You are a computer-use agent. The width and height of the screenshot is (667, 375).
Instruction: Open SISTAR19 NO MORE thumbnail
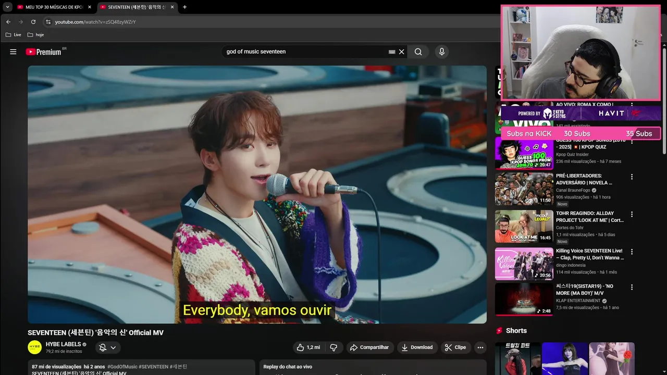(x=524, y=299)
